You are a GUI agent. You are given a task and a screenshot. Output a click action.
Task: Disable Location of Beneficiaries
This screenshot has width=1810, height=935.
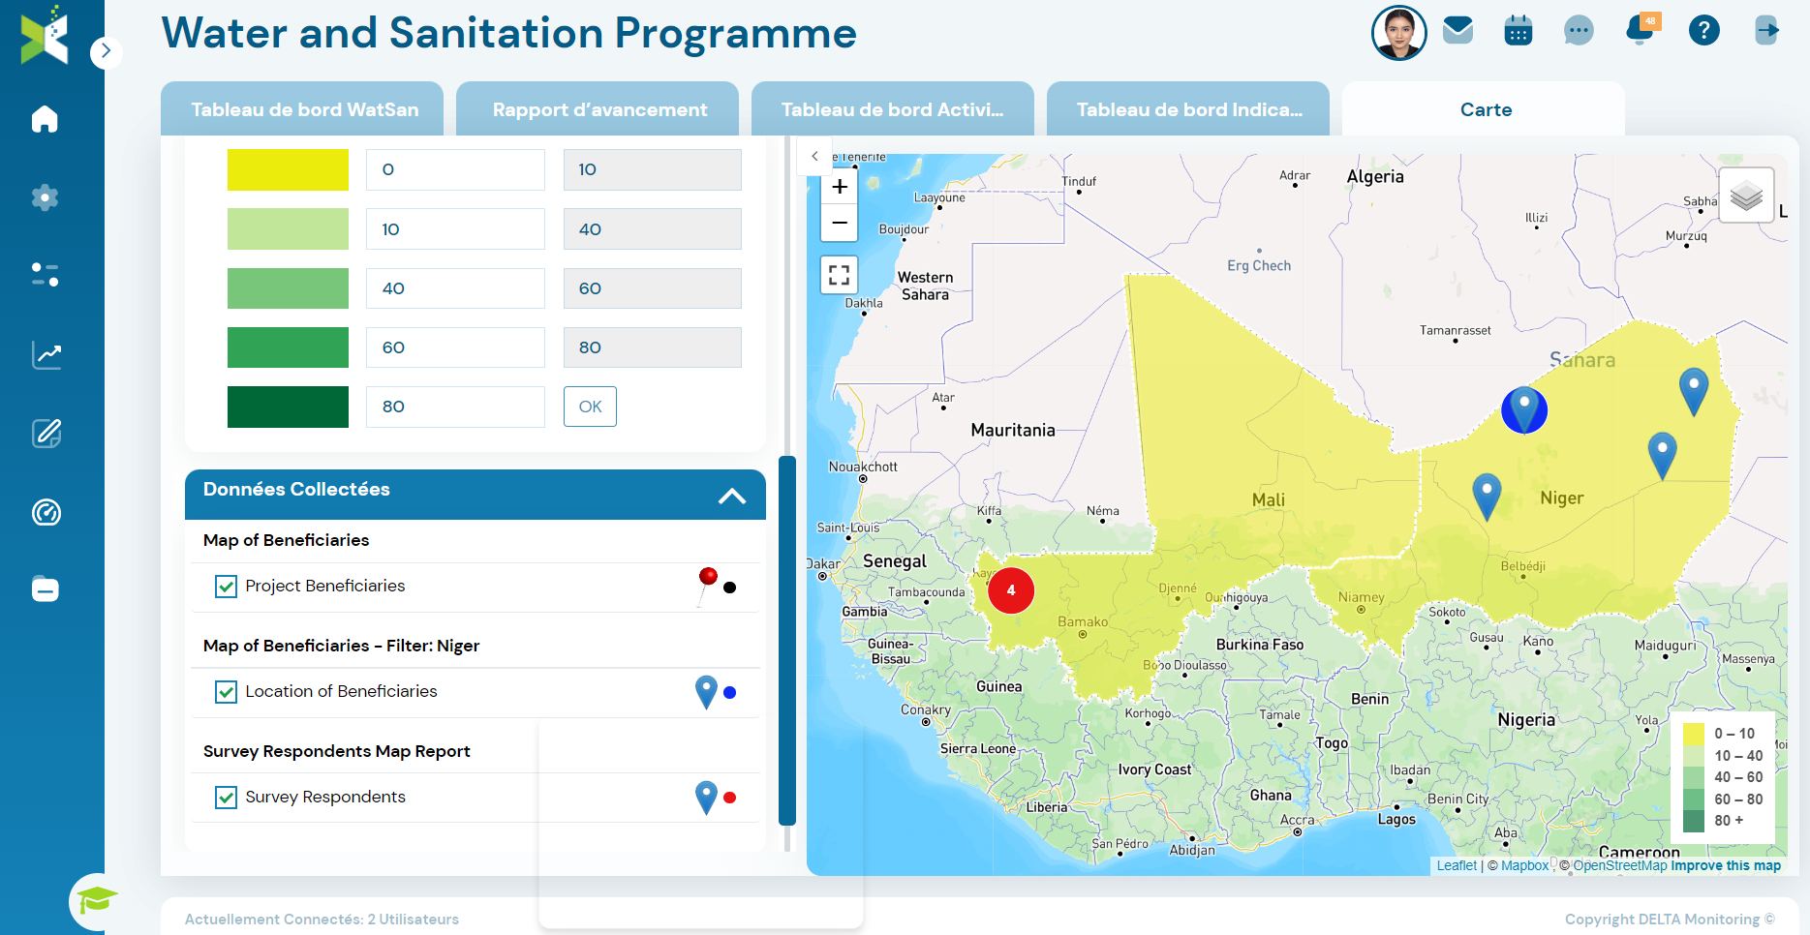[226, 691]
